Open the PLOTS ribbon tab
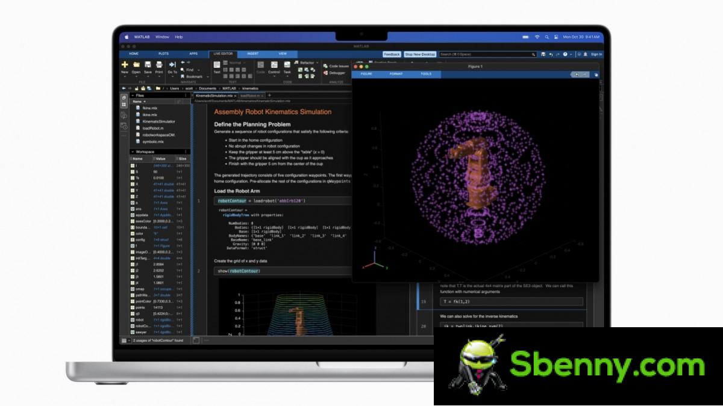Image resolution: width=723 pixels, height=406 pixels. click(x=163, y=54)
